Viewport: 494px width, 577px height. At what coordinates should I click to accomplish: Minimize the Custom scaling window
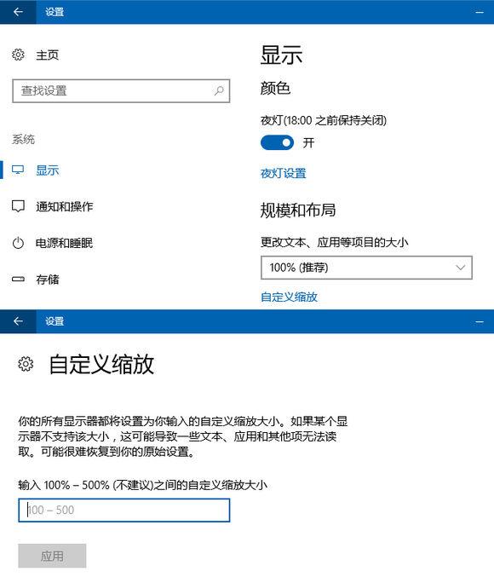click(480, 321)
